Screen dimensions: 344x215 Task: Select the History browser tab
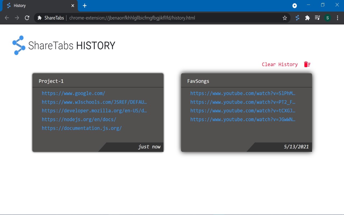coord(40,6)
